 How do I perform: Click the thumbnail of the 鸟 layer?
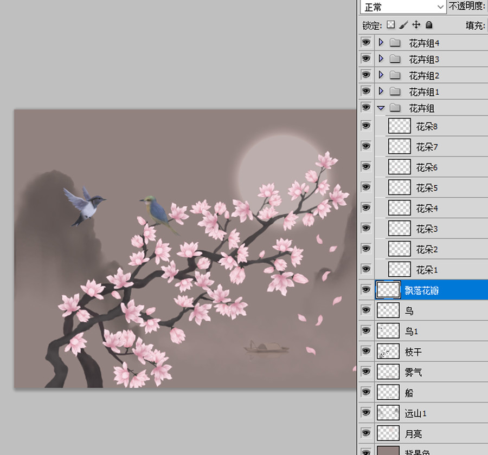(x=388, y=310)
